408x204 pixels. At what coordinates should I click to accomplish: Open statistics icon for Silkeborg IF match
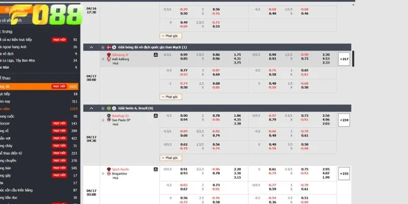pos(156,55)
